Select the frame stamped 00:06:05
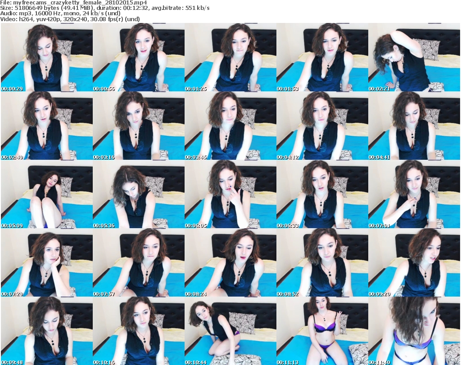This screenshot has width=461, height=365. pos(230,194)
